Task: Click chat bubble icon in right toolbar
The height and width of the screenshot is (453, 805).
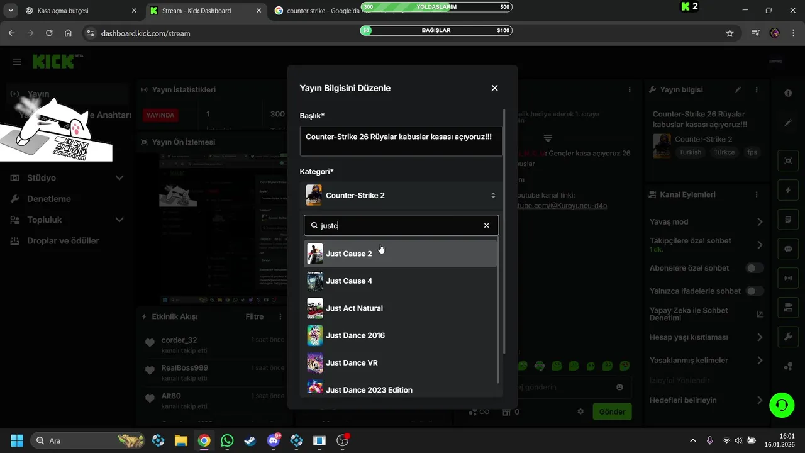Action: [788, 249]
